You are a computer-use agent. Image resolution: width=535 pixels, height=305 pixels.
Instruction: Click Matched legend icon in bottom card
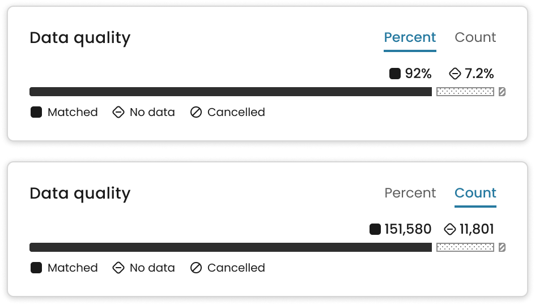click(36, 268)
